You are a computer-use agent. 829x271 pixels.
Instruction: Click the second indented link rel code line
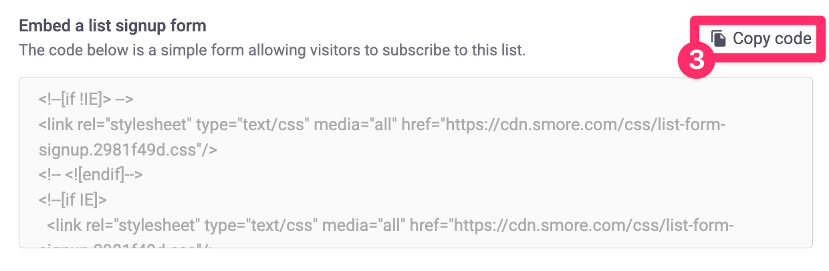pyautogui.click(x=390, y=225)
